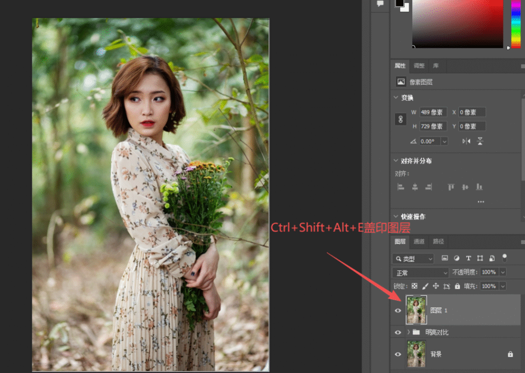Expand the 明亮对比 layer group
Viewport: 525px width, 373px height.
pos(409,332)
